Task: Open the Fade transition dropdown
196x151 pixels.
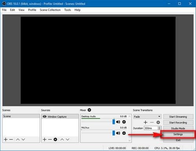Action: [x=147, y=116]
